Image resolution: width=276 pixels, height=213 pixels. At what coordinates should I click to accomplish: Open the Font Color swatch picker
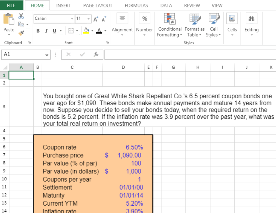[x=99, y=31]
